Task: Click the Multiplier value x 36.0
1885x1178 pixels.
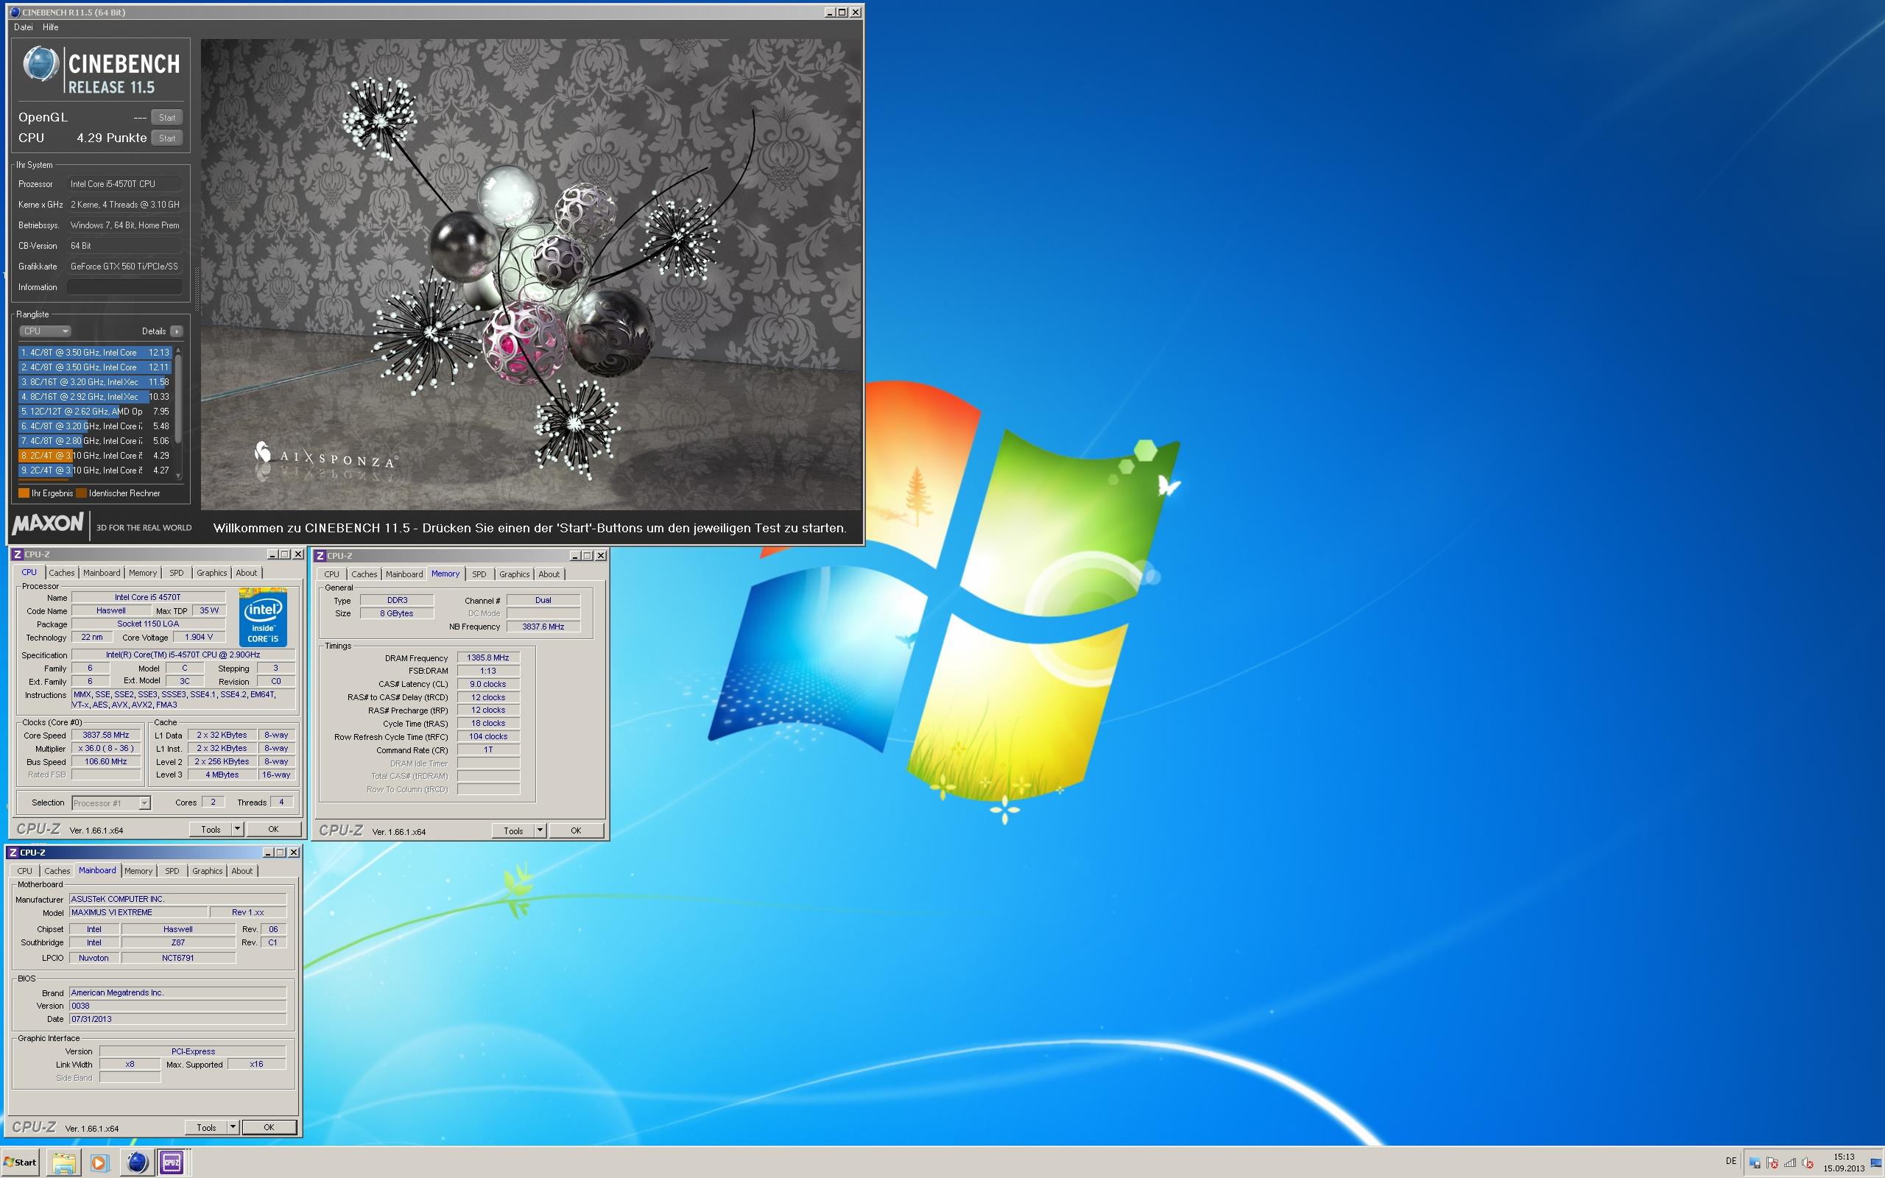Action: (106, 748)
